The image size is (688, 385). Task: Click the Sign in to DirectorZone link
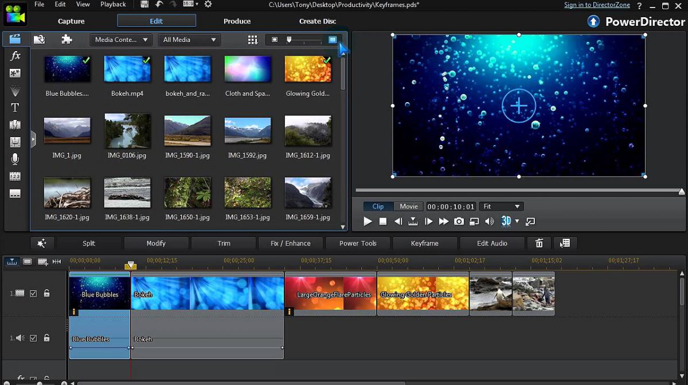(x=597, y=5)
